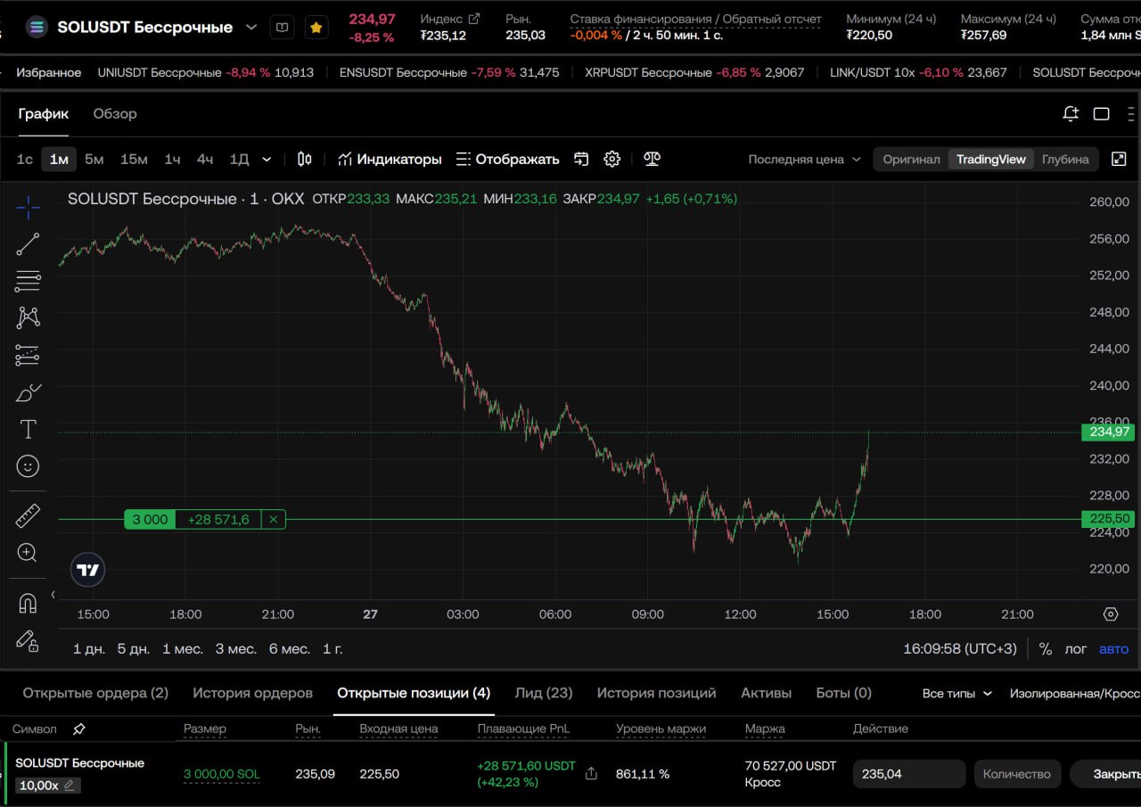Select the 1с timeframe
The image size is (1141, 807).
[25, 159]
